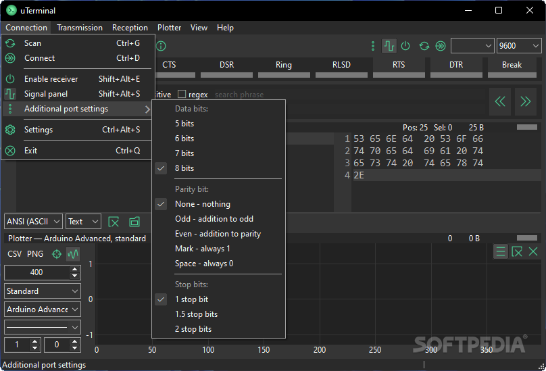Viewport: 546px width, 371px height.
Task: Click the Settings gear icon in menu
Action: [x=10, y=130]
